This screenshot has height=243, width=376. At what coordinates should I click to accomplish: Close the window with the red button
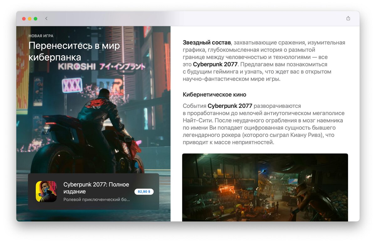pos(24,19)
